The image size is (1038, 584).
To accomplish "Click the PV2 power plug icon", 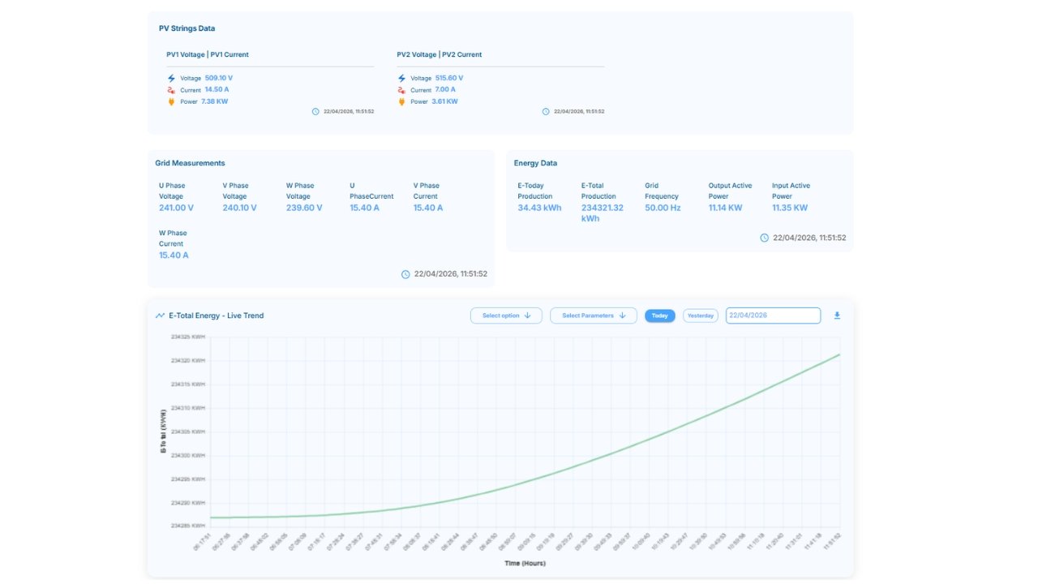I will point(401,102).
